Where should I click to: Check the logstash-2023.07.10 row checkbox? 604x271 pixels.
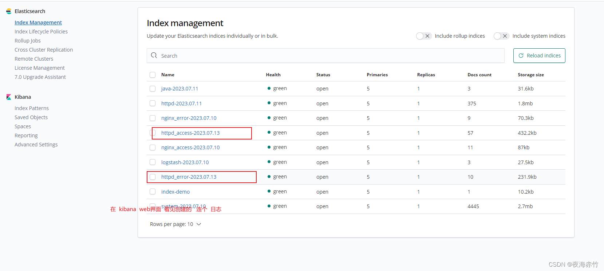click(153, 162)
